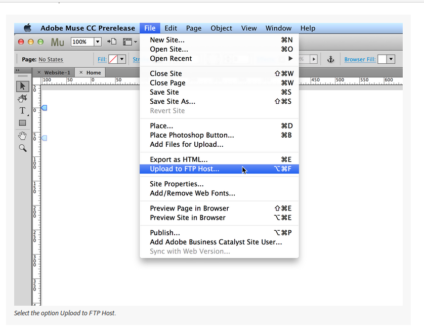Viewport: 424px width, 331px height.
Task: Choose Place... menu item
Action: (x=219, y=126)
